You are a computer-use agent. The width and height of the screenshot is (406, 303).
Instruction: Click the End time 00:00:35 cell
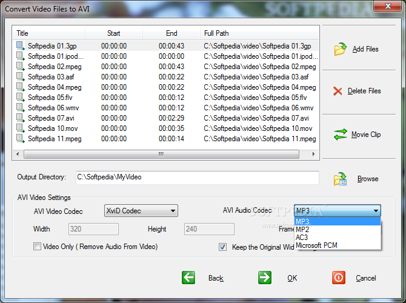(171, 128)
